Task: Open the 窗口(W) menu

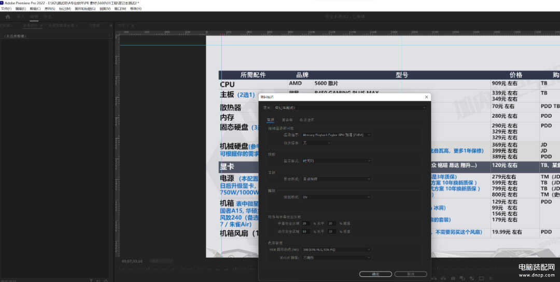Action: coord(120,9)
